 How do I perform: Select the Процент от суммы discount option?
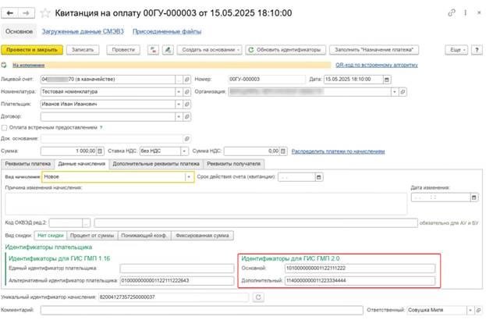pos(92,236)
